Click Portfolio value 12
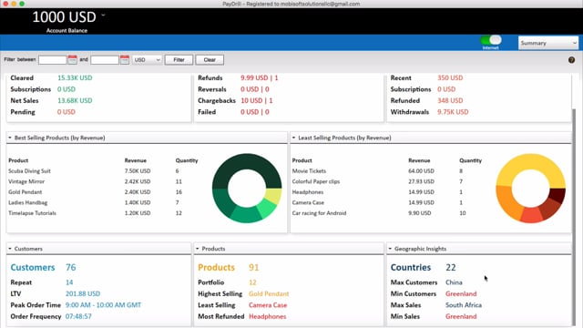Viewport: 583px width, 328px height. tap(252, 282)
